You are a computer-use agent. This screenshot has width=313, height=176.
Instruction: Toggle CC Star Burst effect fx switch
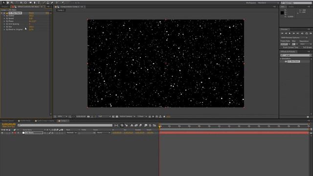pos(4,13)
